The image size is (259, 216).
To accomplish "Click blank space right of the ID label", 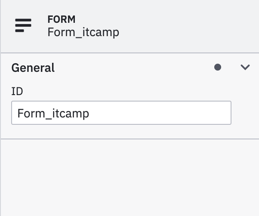I will point(129,91).
